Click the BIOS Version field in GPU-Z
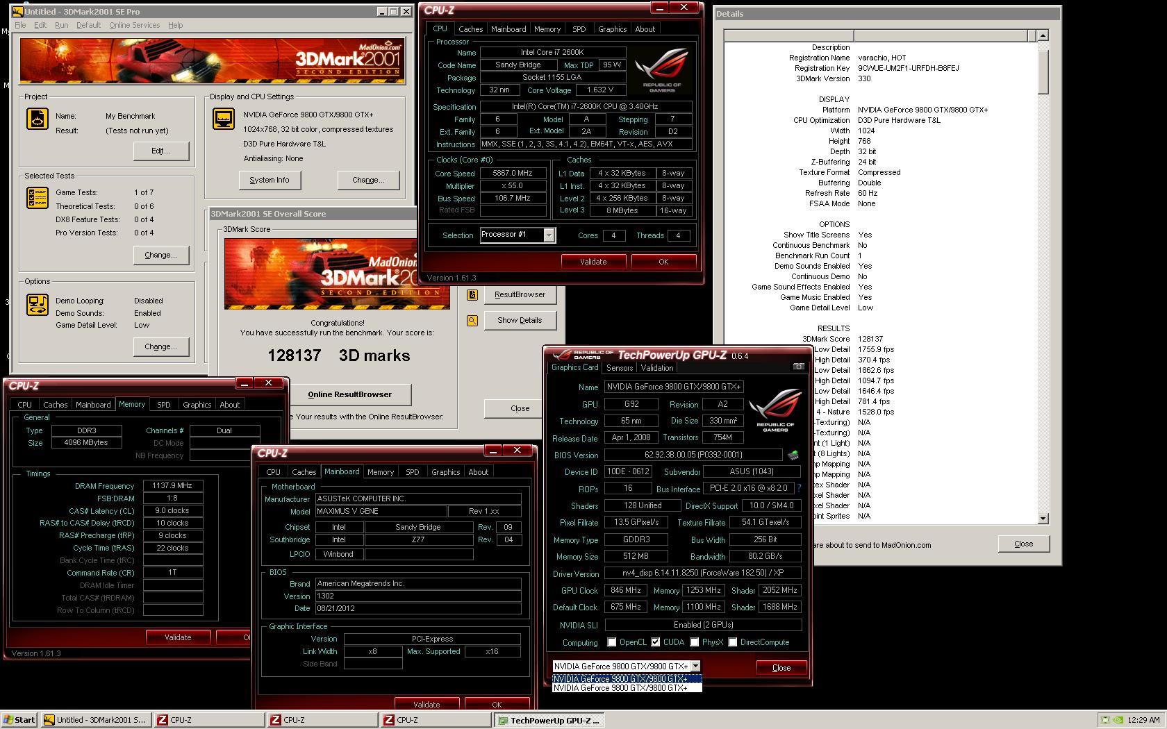Viewport: 1167px width, 729px height. [693, 455]
